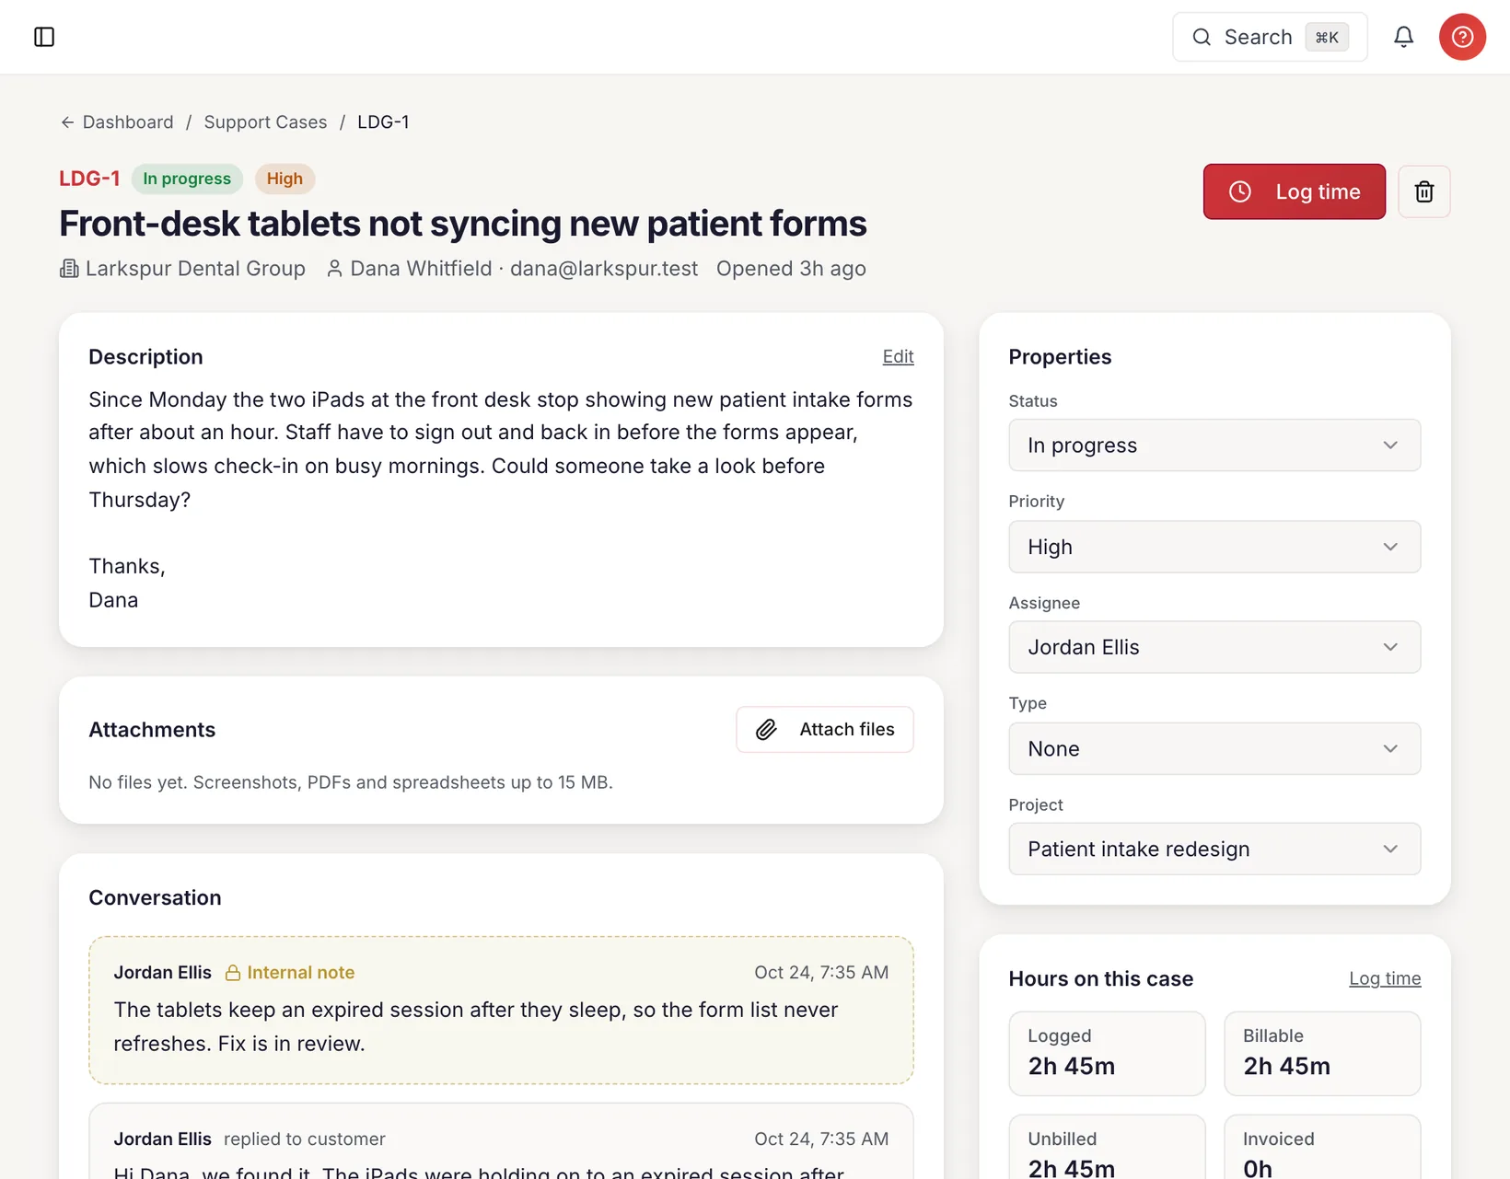Open the Type dropdown showing None

click(1214, 748)
